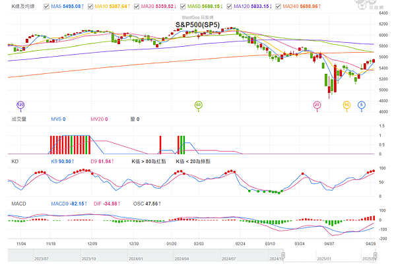The width and height of the screenshot is (396, 265).
Task: Toggle the MA10 moving average checkbox
Action: click(x=90, y=7)
